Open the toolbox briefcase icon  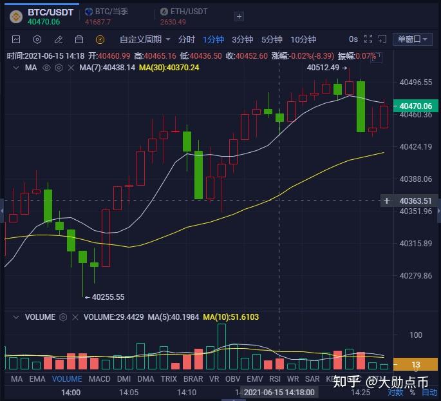tap(79, 39)
